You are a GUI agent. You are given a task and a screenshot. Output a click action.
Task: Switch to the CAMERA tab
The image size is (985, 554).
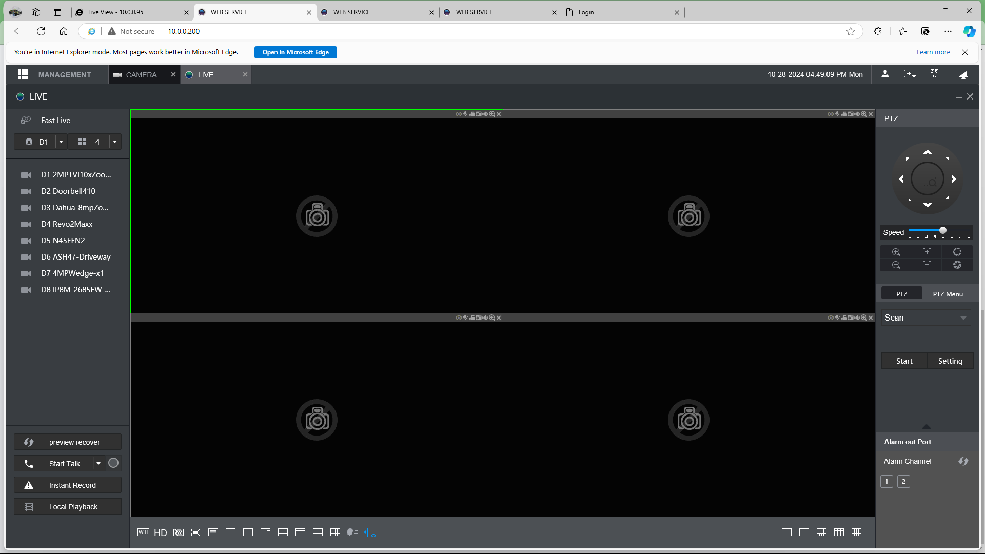point(141,75)
